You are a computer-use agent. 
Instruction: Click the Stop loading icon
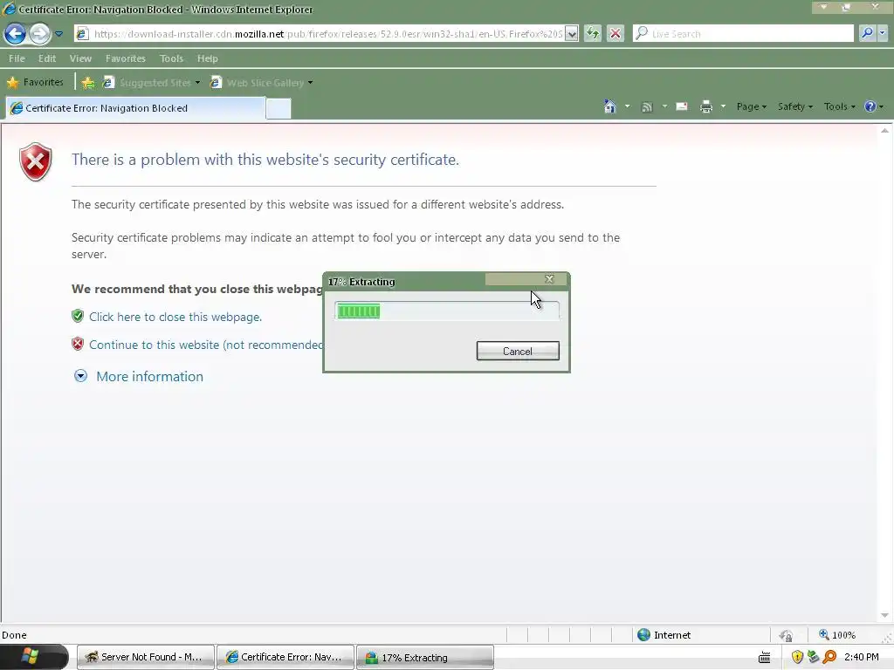click(615, 34)
